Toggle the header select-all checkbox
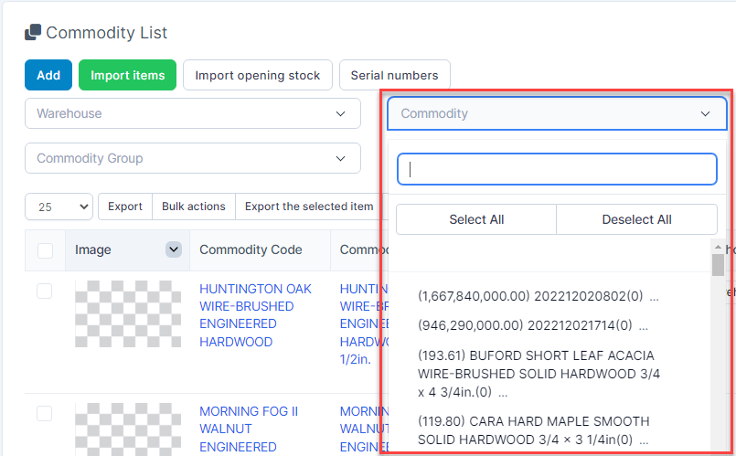Screen dimensions: 736x456 click(x=45, y=250)
